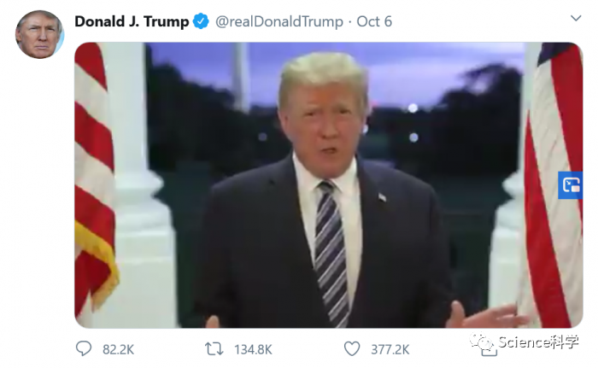Click the blue picture-in-picture icon on the video
The image size is (598, 368).
point(571,185)
